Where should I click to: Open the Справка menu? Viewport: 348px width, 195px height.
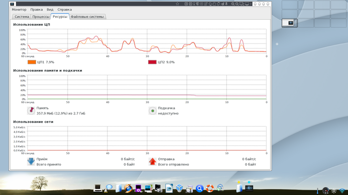(64, 9)
